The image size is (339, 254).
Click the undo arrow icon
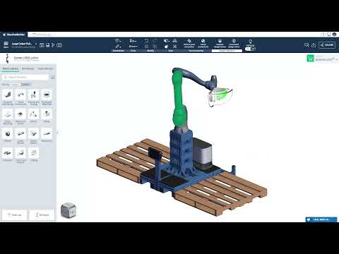[x=146, y=41]
